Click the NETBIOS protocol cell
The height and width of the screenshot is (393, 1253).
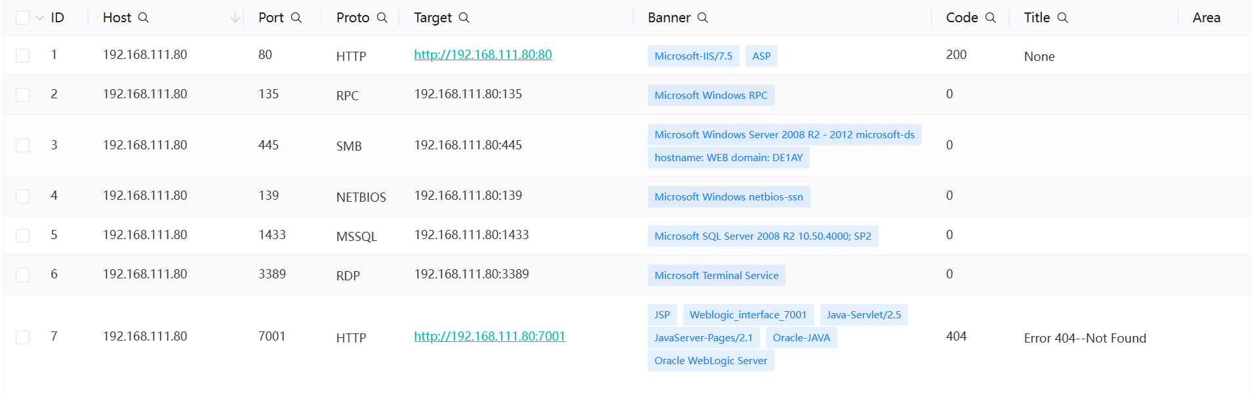[361, 197]
